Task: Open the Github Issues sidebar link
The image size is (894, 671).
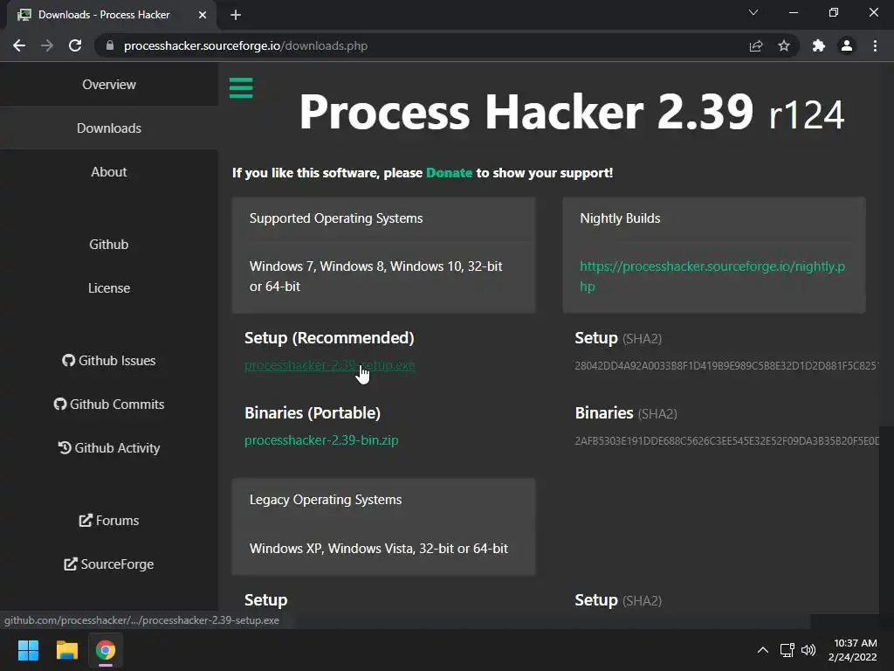Action: [x=109, y=361]
